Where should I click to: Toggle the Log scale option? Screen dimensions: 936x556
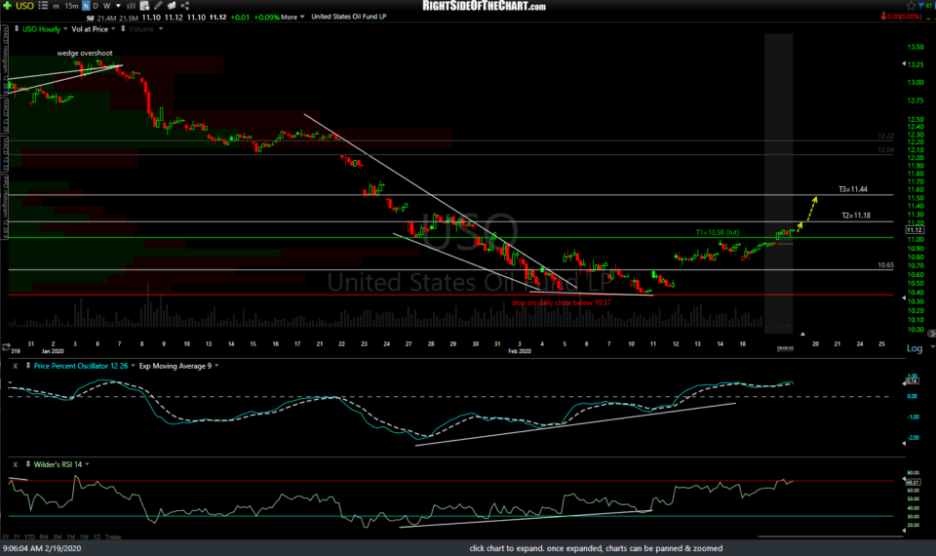(915, 348)
